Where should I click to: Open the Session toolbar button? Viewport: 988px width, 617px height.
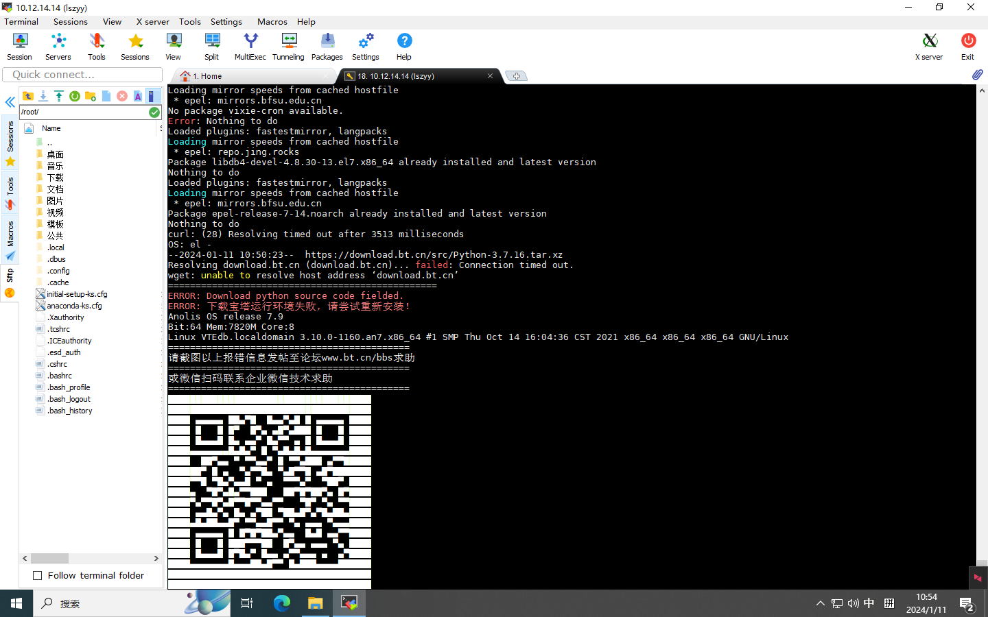(19, 47)
